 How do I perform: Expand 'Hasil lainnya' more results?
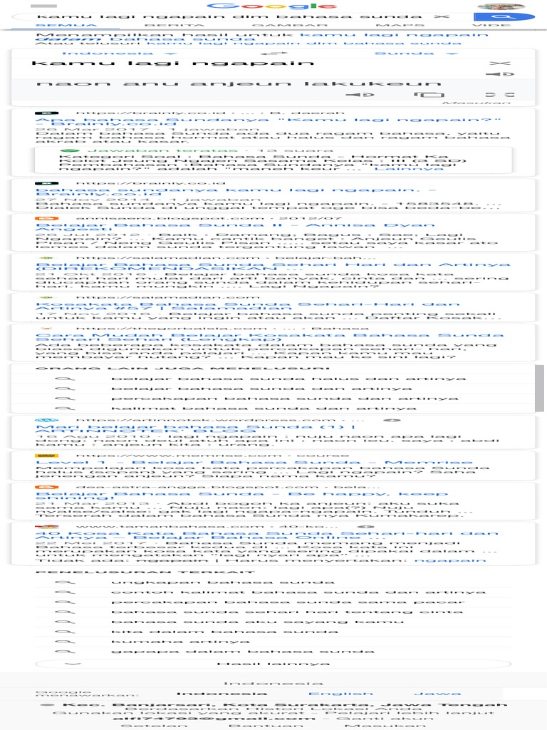(x=273, y=664)
